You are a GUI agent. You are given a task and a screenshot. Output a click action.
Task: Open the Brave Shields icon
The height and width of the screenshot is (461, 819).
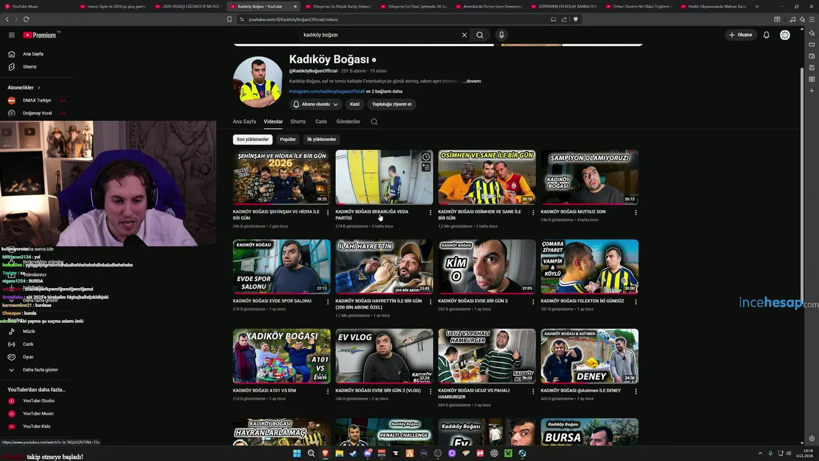pyautogui.click(x=575, y=19)
